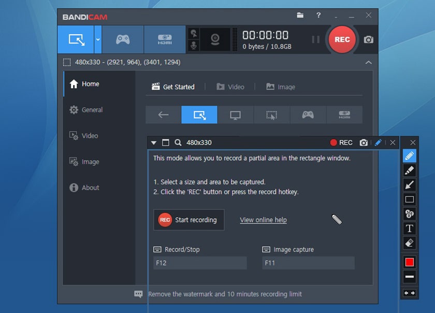The width and height of the screenshot is (435, 313).
Task: Expand the capture region options menu
Action: [x=154, y=143]
